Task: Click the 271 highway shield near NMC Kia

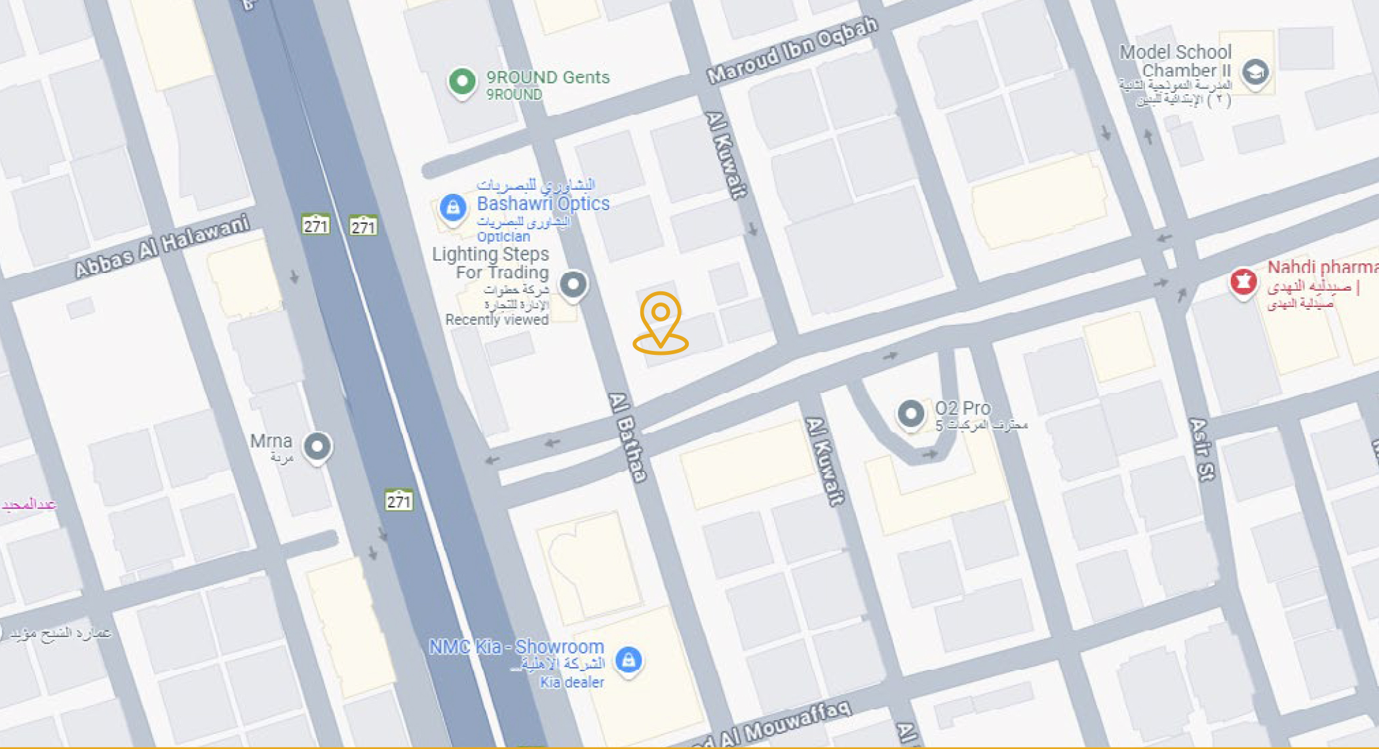Action: click(x=398, y=501)
